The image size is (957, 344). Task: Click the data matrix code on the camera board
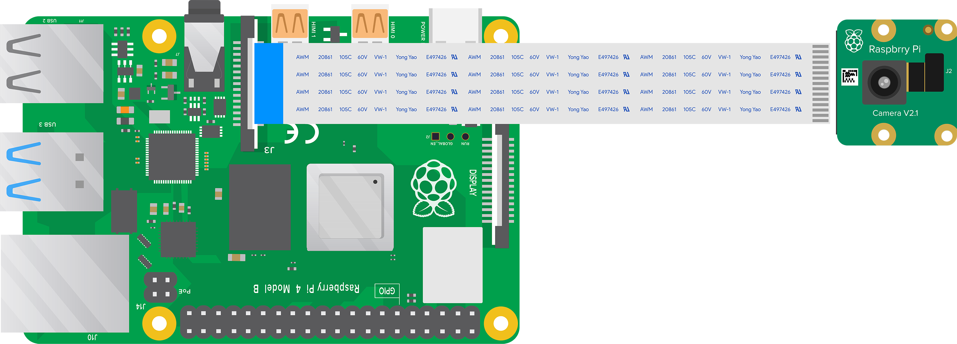(850, 77)
